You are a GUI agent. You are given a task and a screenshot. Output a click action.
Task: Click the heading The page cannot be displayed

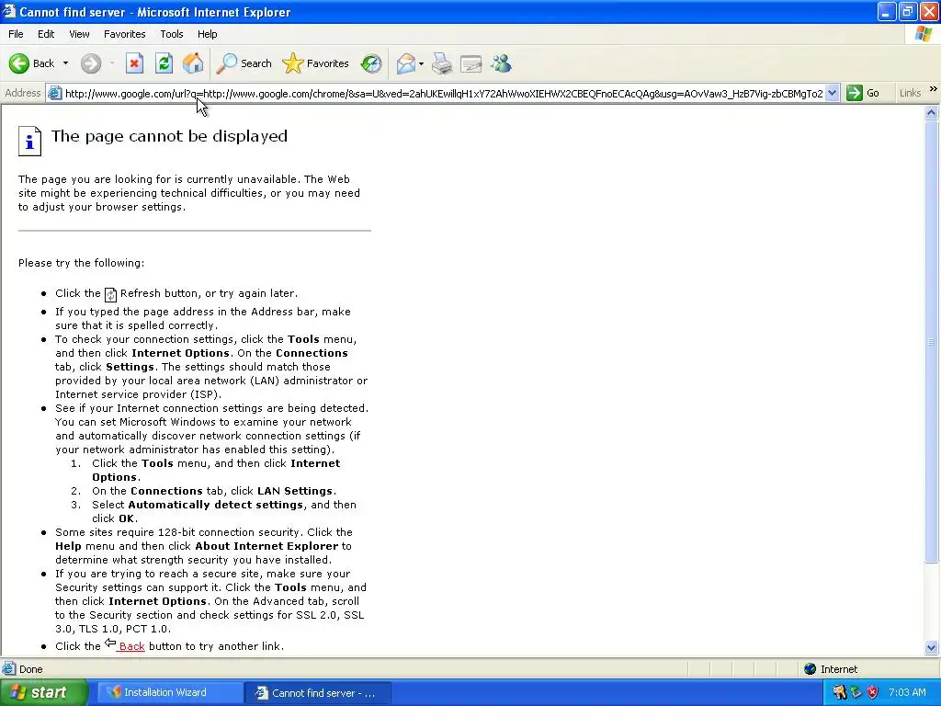pyautogui.click(x=169, y=136)
